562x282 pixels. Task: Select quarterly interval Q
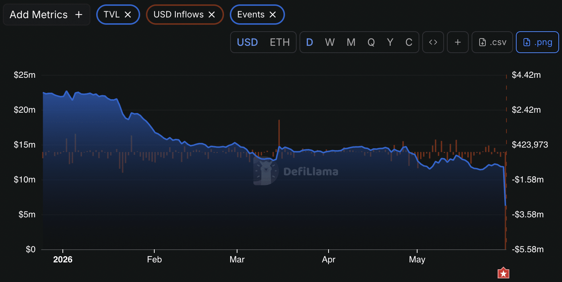pos(371,42)
